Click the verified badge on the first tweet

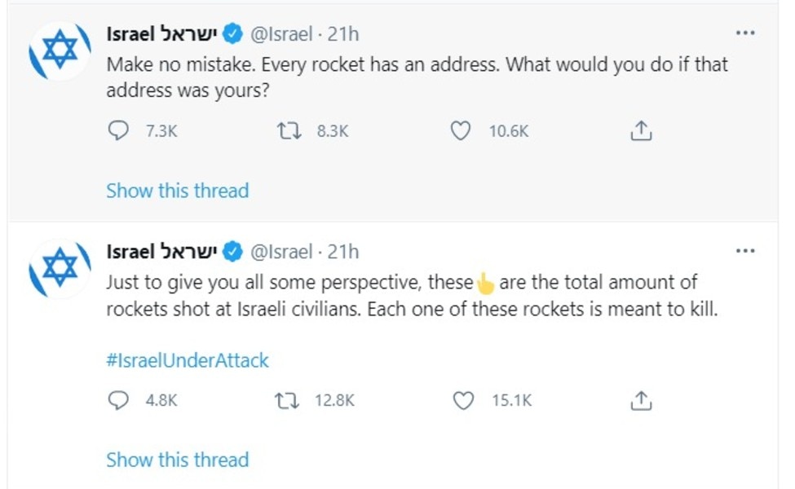coord(232,33)
